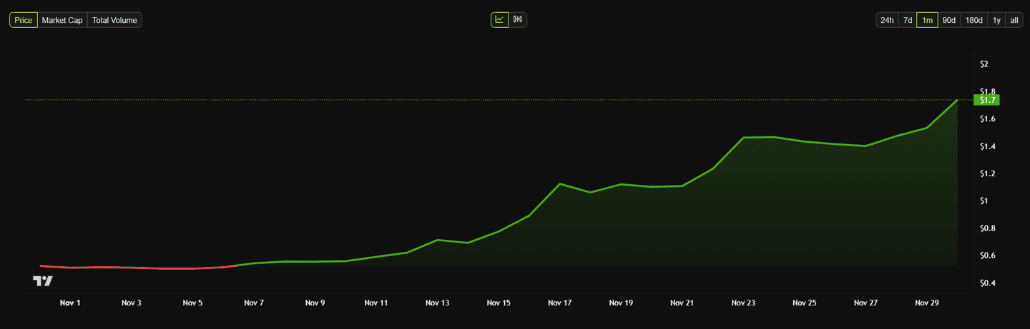Click the $2 price axis label
The width and height of the screenshot is (1030, 329).
pyautogui.click(x=984, y=64)
